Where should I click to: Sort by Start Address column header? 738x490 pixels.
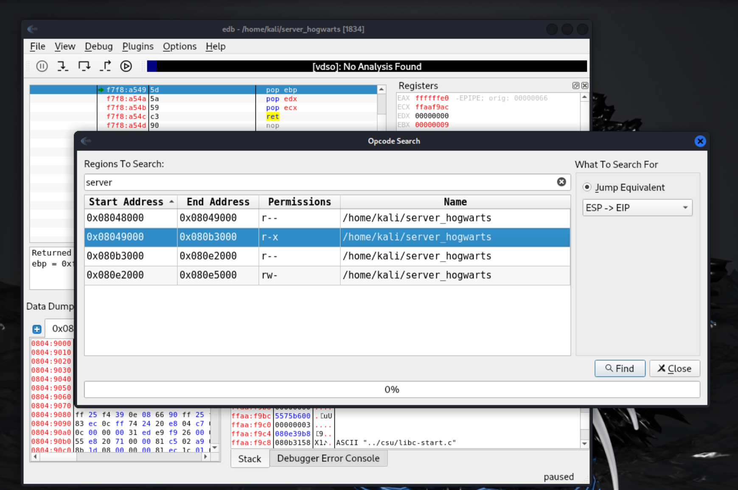131,202
